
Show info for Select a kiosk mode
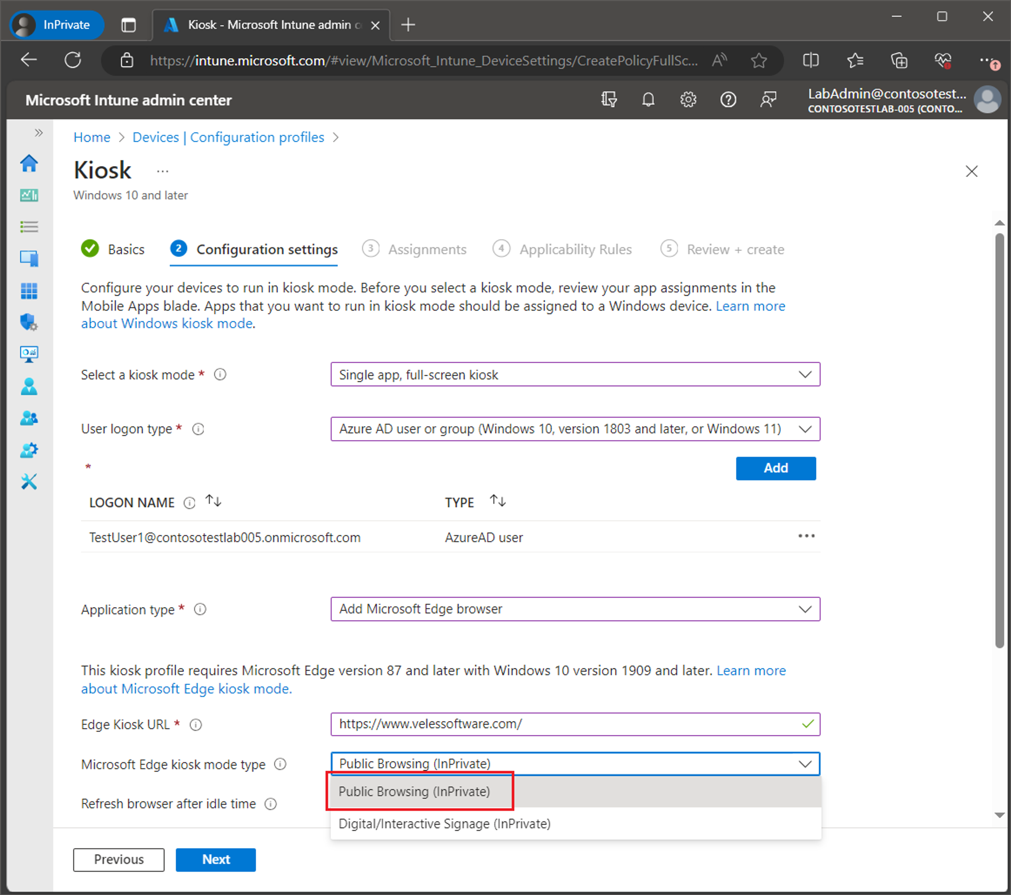[x=220, y=375]
